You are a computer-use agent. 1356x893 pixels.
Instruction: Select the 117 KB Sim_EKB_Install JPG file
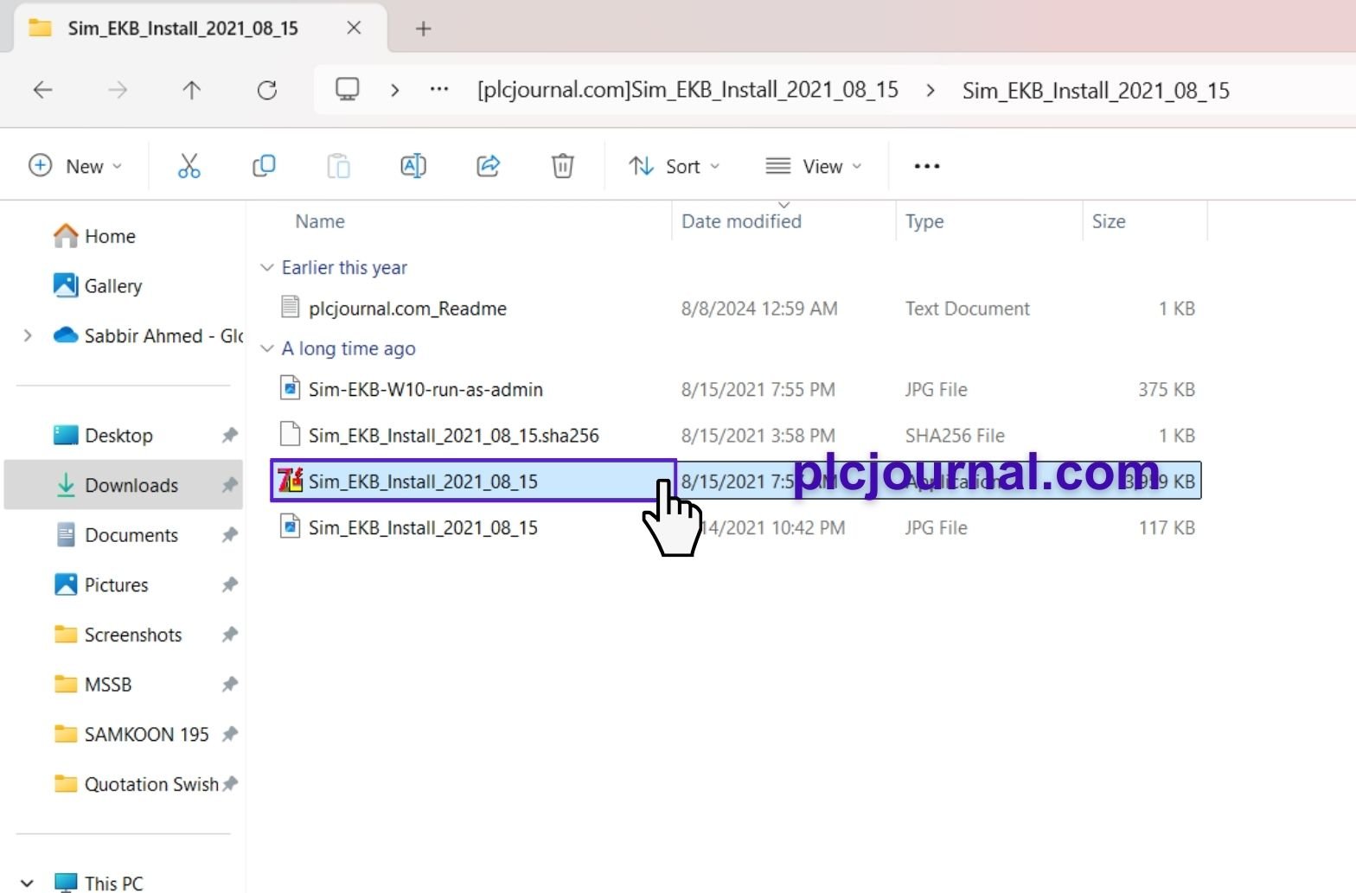pos(423,527)
